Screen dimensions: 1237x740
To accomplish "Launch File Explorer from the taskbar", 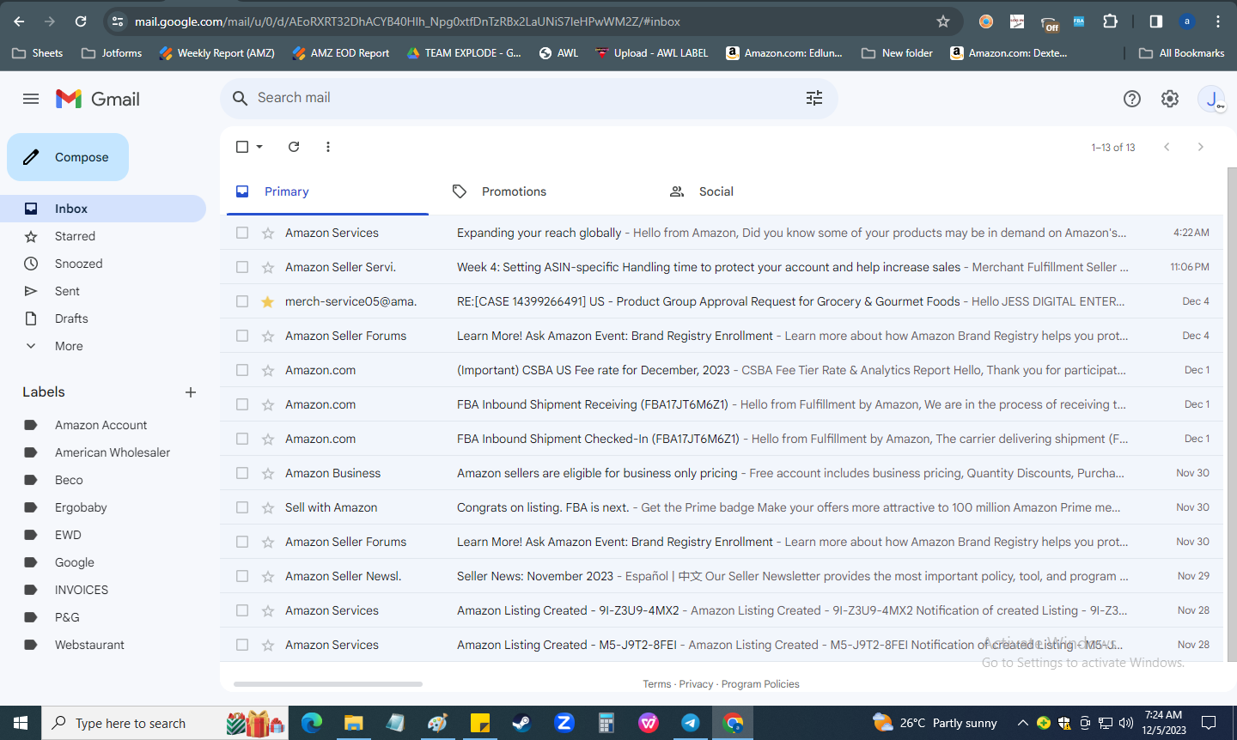I will [353, 723].
